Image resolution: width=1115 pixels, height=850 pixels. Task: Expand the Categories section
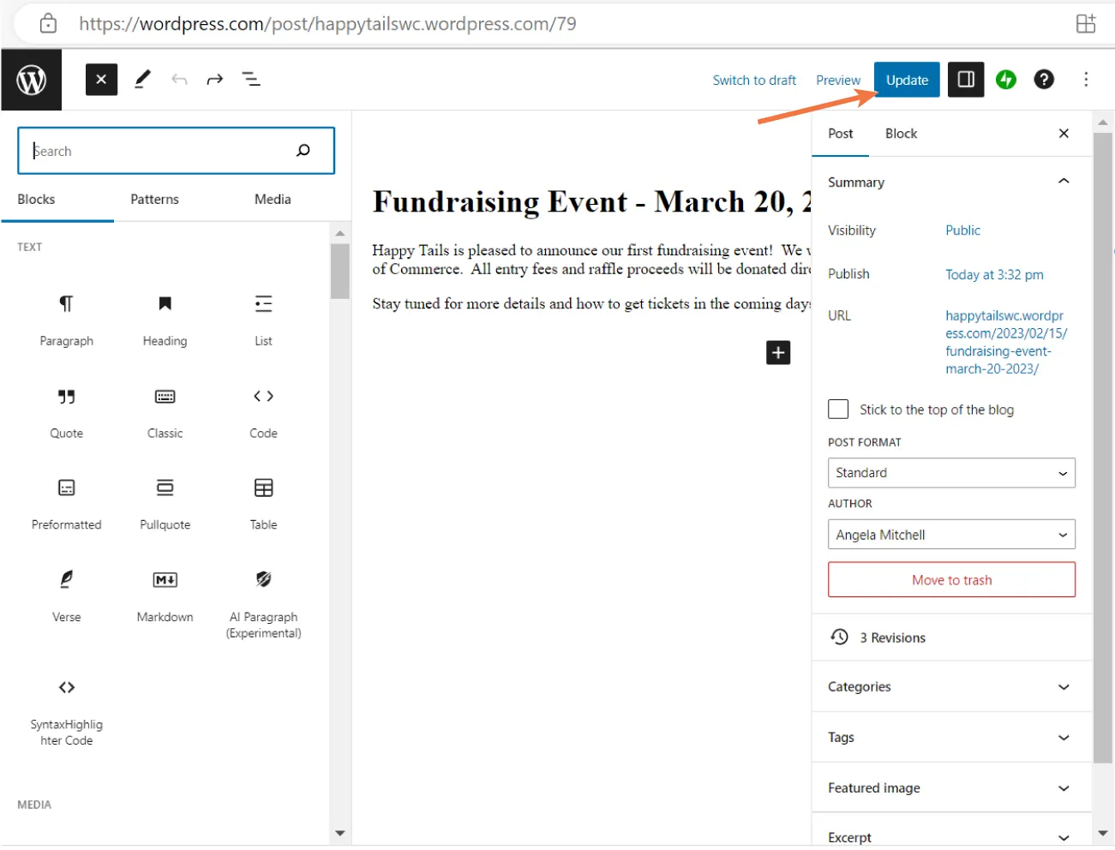click(951, 686)
